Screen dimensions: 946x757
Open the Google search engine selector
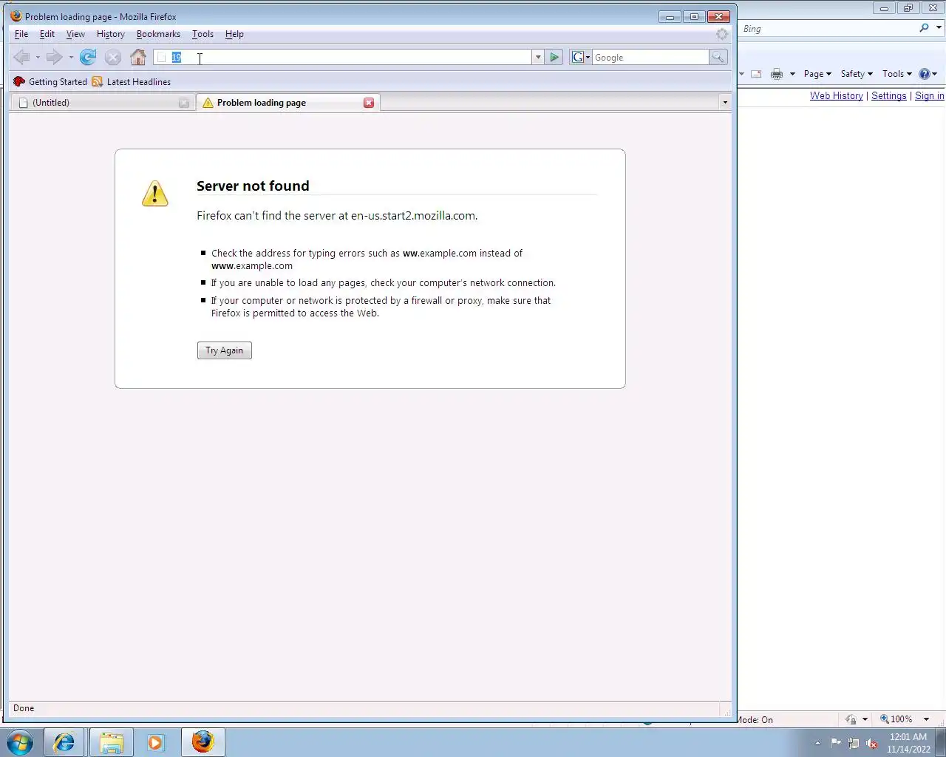pyautogui.click(x=580, y=57)
